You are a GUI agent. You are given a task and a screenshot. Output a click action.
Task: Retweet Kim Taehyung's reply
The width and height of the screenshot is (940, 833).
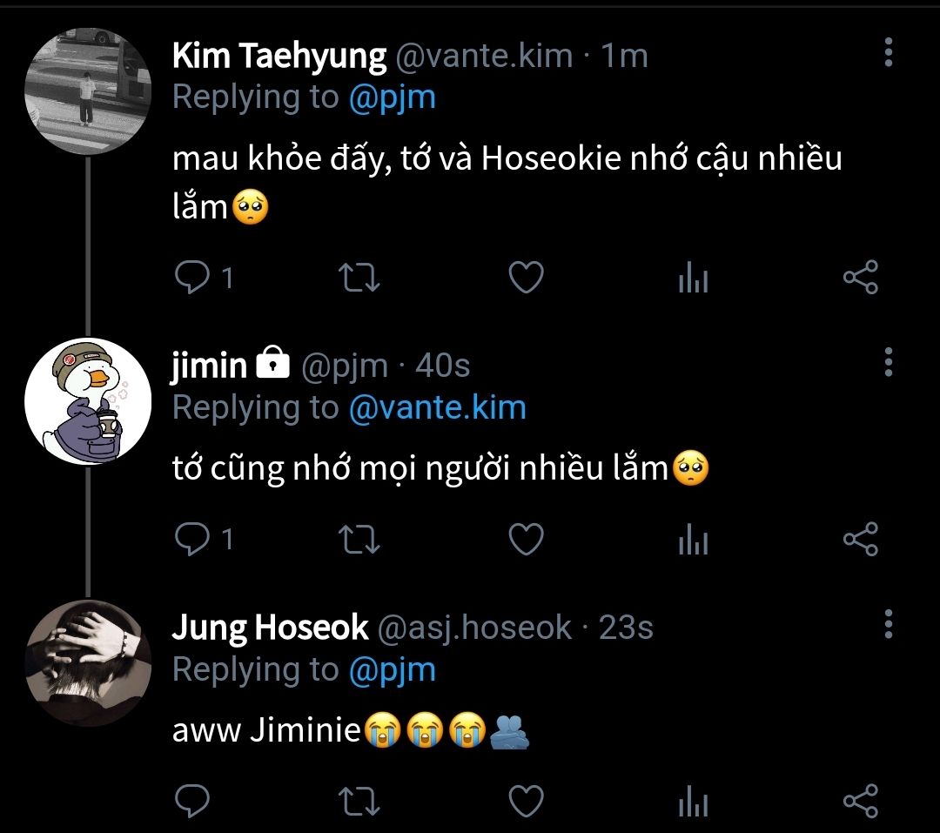point(359,278)
